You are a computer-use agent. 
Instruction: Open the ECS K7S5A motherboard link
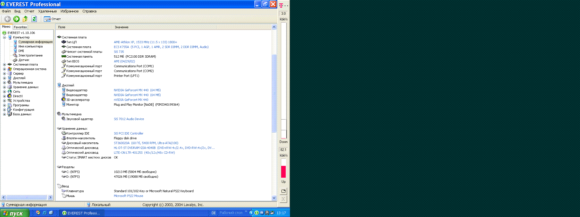point(161,47)
